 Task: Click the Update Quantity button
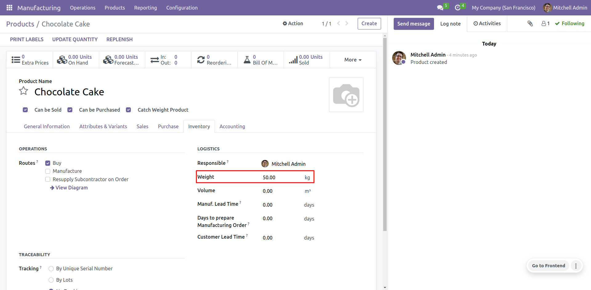point(75,39)
